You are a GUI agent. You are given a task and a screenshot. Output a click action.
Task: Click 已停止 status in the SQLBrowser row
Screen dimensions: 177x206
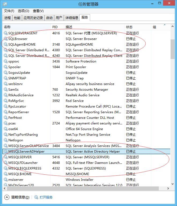click(x=131, y=39)
